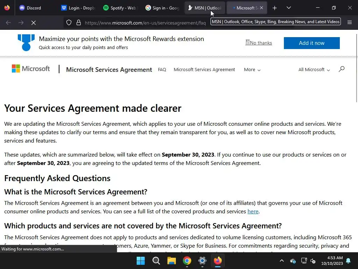Open the Windows Start menu
This screenshot has width=358, height=269.
(x=141, y=261)
